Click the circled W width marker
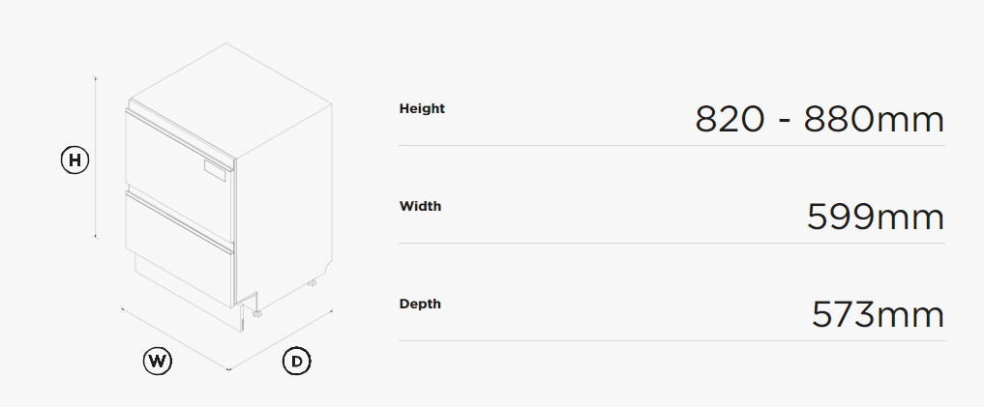The image size is (984, 407). [157, 362]
